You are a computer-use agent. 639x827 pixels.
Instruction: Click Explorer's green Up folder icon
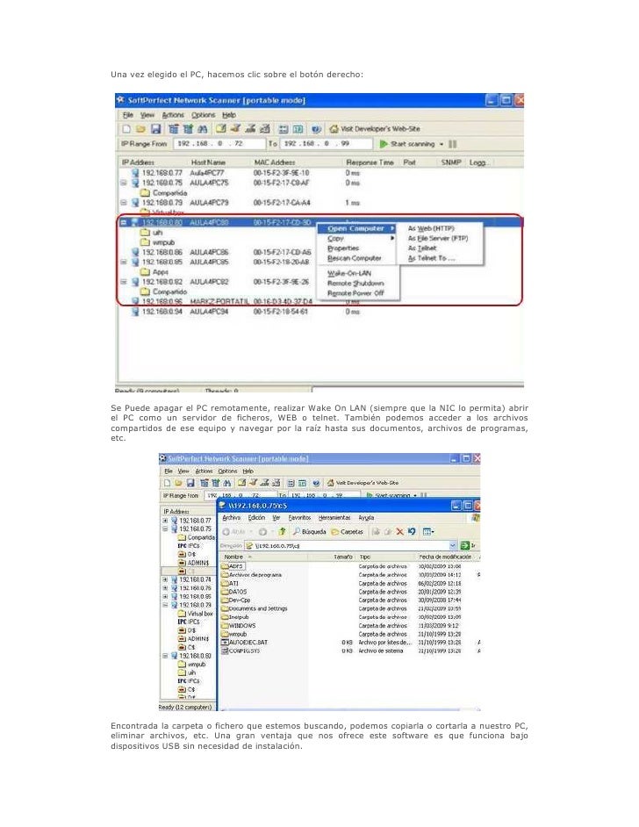tap(282, 532)
